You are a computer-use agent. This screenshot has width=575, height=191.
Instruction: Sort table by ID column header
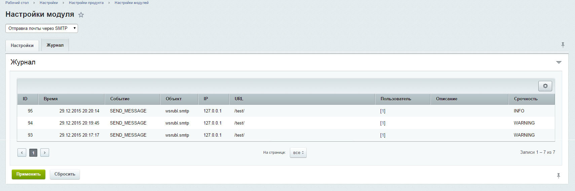25,99
